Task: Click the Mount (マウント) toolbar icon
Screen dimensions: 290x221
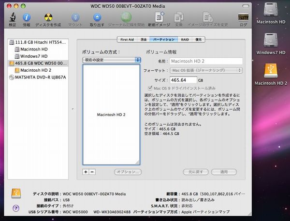Action: tap(75, 17)
